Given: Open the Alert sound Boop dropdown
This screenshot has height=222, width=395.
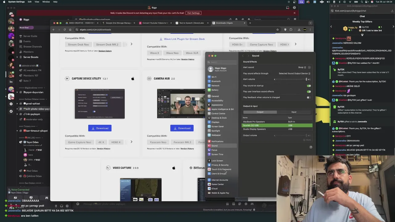Looking at the screenshot, I should [x=302, y=67].
